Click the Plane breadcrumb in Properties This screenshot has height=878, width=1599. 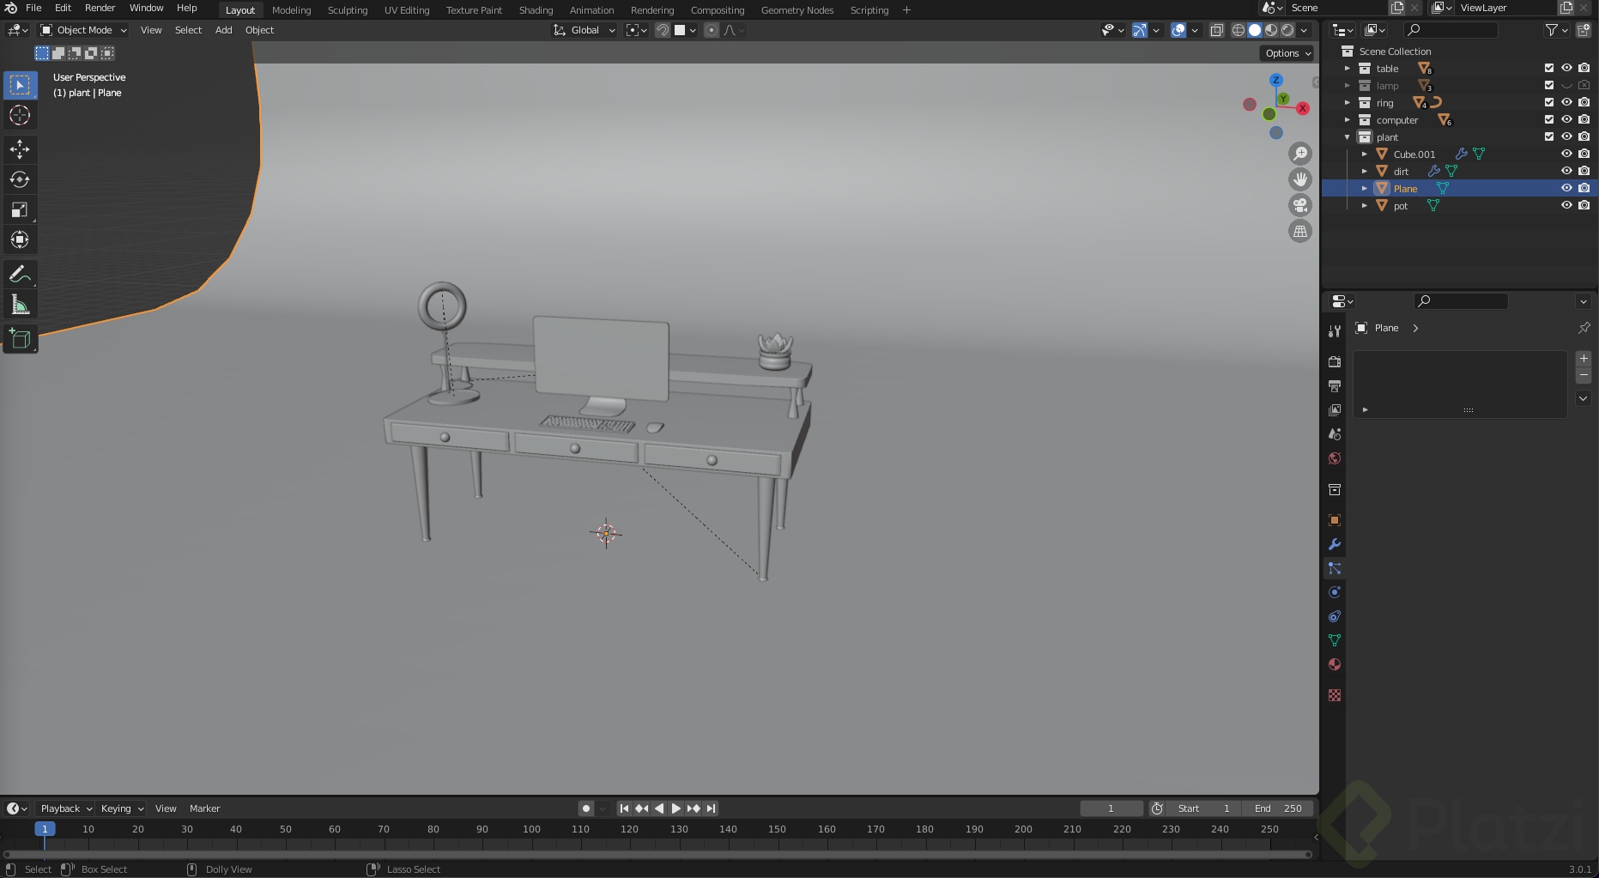(1386, 328)
